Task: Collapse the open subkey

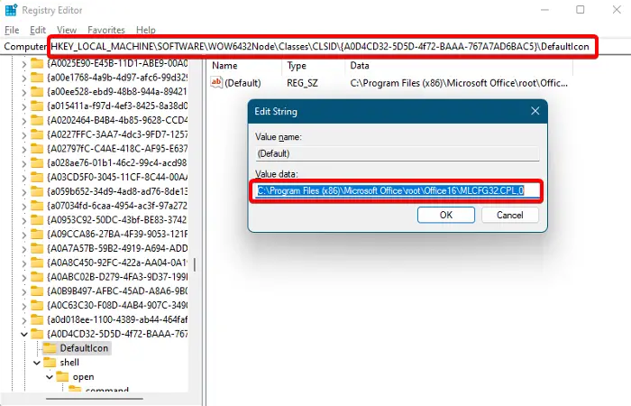Action: pos(50,377)
